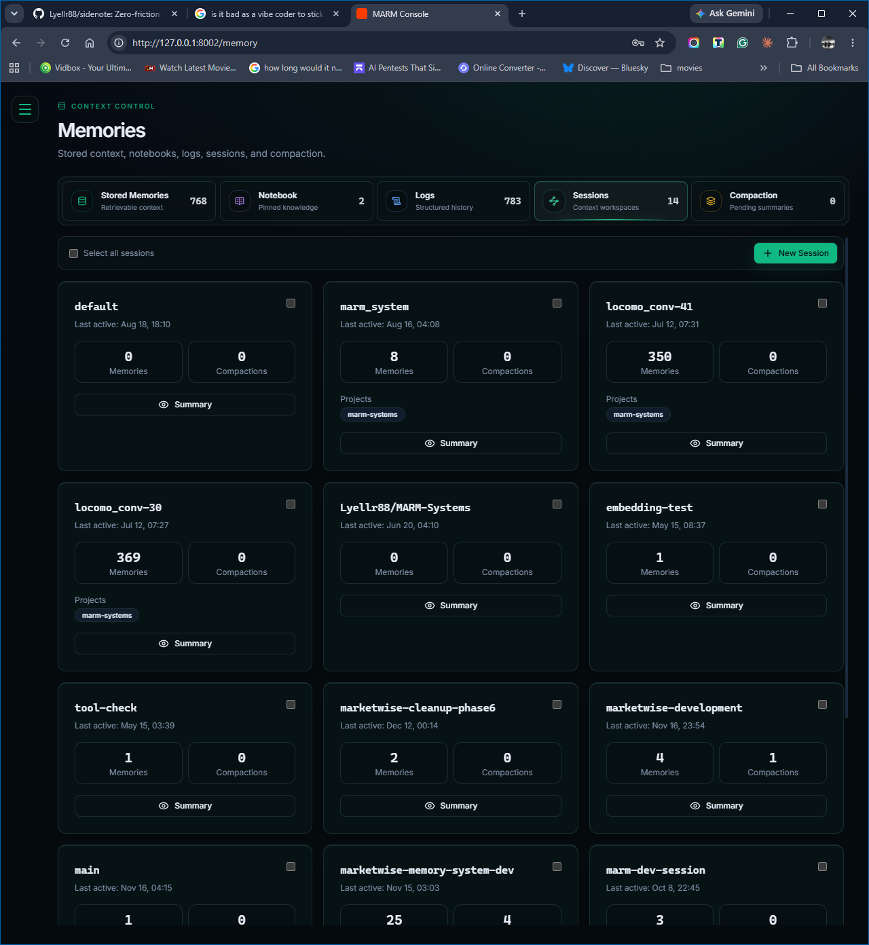Open a new browser tab
Image resolution: width=869 pixels, height=945 pixels.
tap(522, 14)
